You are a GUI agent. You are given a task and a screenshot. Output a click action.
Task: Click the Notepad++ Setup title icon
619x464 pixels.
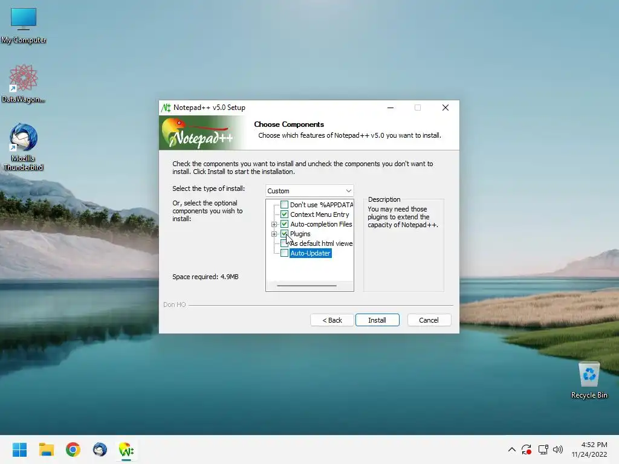pos(166,108)
